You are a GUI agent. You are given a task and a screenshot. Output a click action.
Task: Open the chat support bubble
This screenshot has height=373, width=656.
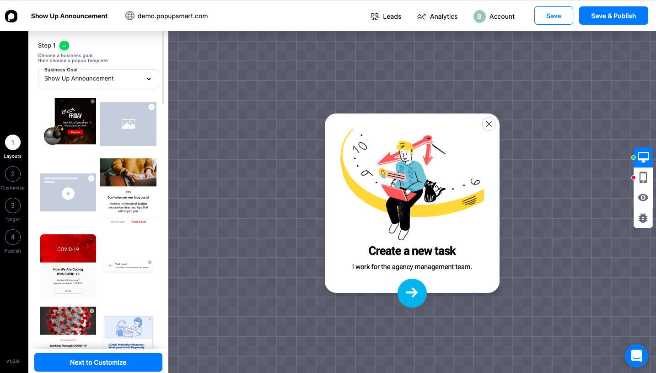point(636,356)
